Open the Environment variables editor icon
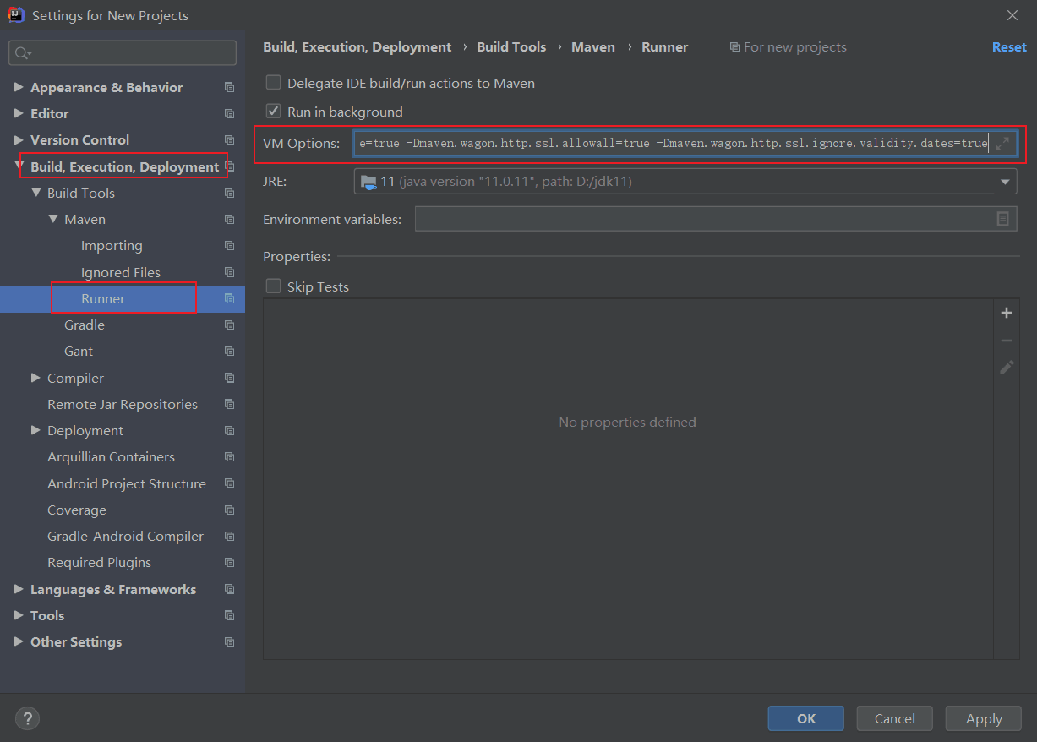Screen dimensions: 1037x742 1003,219
